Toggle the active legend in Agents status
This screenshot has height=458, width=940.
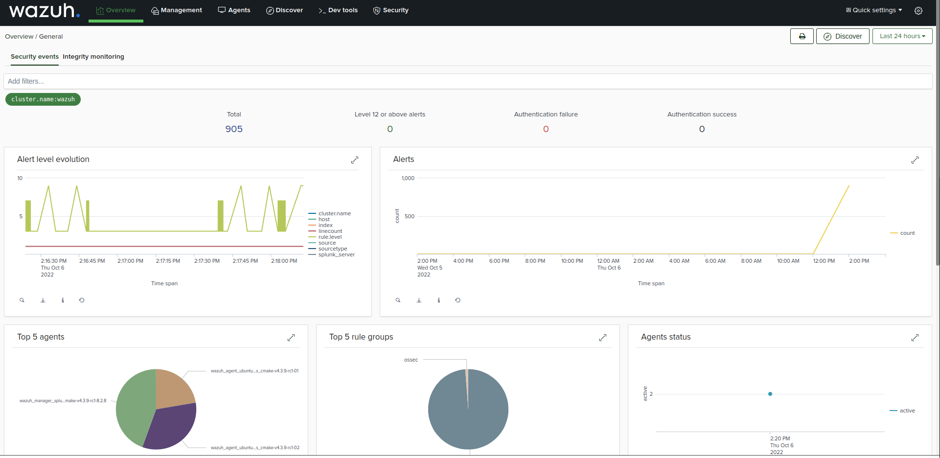(903, 411)
